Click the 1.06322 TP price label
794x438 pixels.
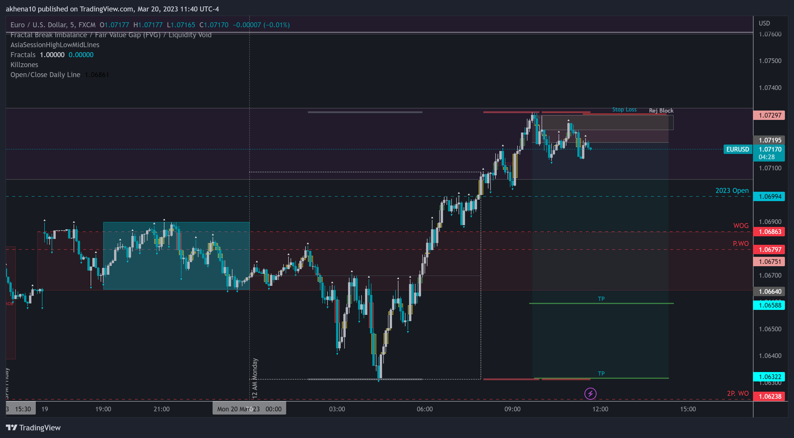point(769,377)
